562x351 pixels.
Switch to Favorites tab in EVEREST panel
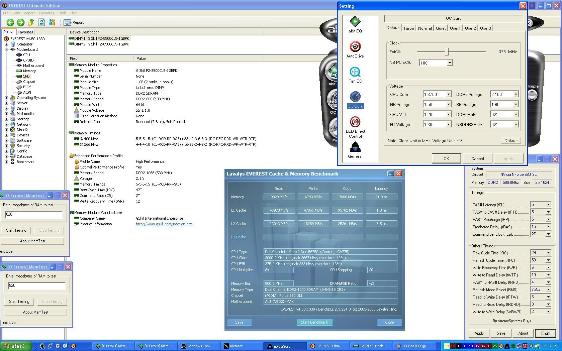[25, 32]
